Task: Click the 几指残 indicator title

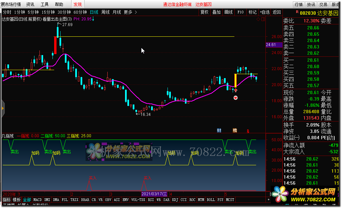Action: pyautogui.click(x=8, y=136)
